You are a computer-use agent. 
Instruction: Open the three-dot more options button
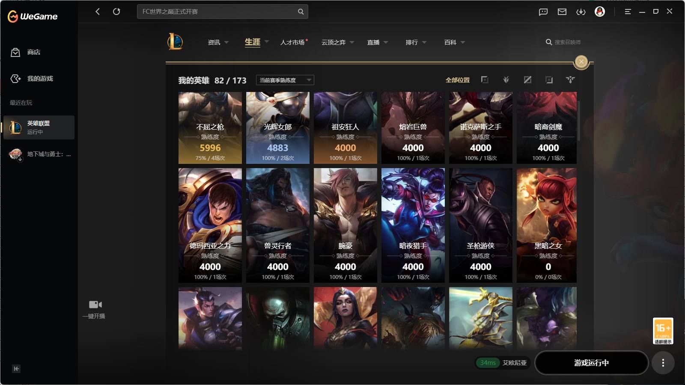tap(663, 363)
